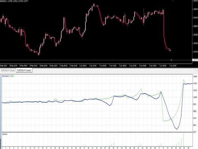Image resolution: width=198 pixels, height=149 pixels.
Task: Click the Kontostand legend label
Action: (6, 76)
